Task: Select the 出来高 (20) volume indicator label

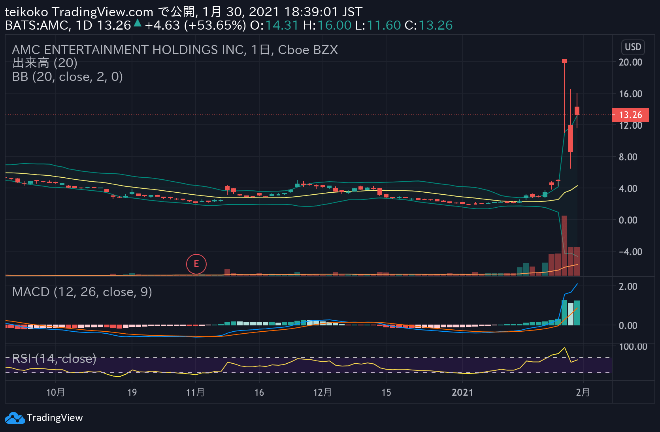Action: coord(45,63)
